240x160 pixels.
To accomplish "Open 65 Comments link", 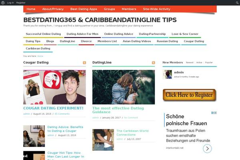I will [x=62, y=114].
